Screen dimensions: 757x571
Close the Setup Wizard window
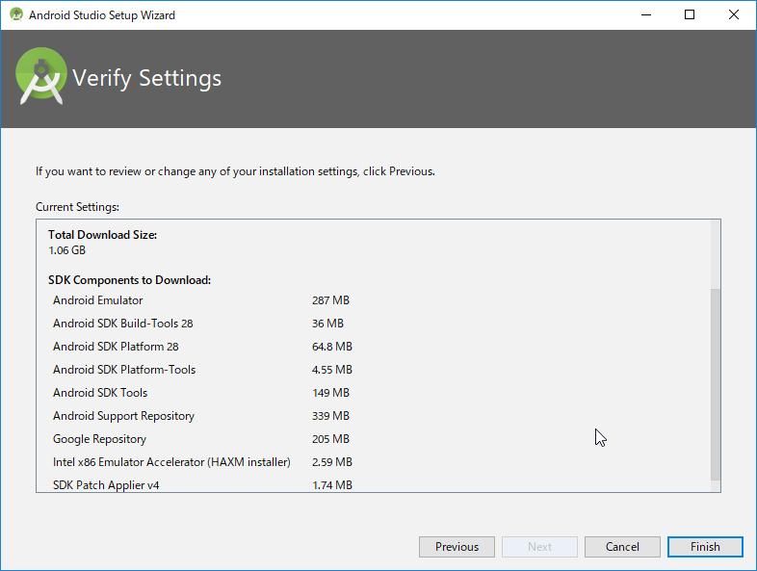733,15
